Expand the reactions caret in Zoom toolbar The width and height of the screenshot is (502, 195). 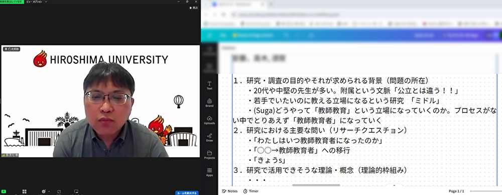click(x=49, y=192)
